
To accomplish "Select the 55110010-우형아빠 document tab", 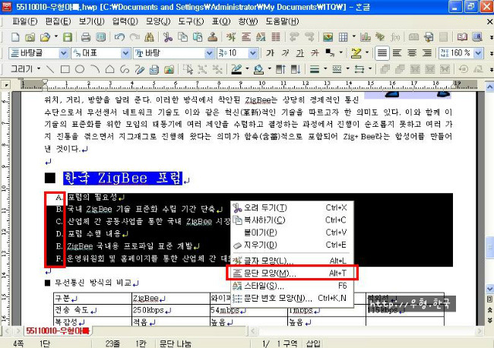I will 58,331.
